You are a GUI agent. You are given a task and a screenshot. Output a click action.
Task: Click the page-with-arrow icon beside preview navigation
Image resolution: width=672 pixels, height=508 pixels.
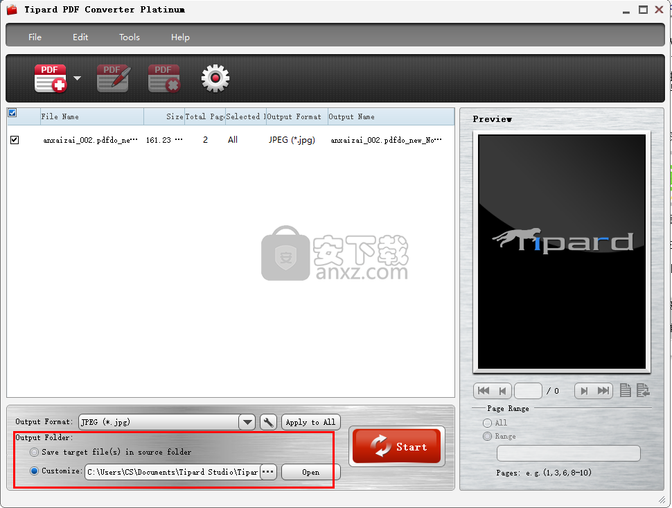(x=643, y=390)
